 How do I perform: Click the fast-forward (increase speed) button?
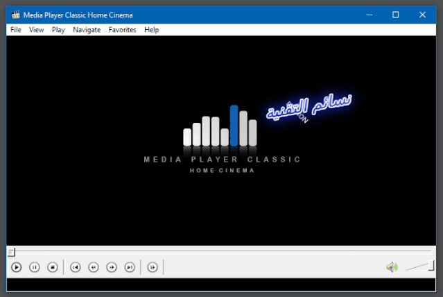(x=112, y=267)
